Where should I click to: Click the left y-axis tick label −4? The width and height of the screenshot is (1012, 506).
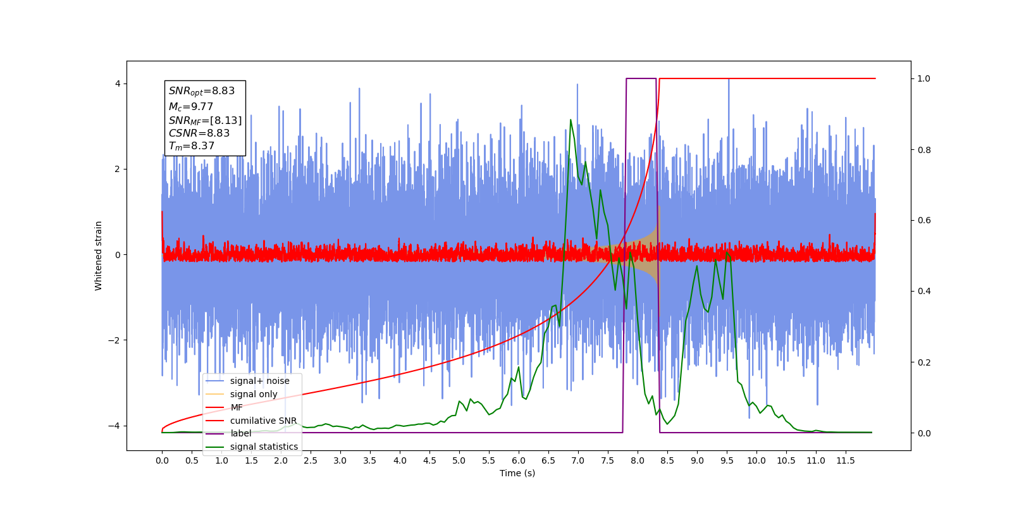(x=114, y=426)
